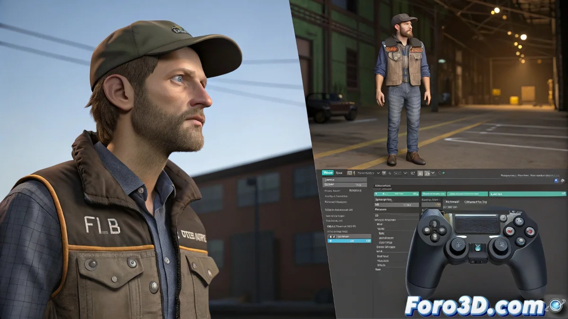
Task: Switch to the tab right of the green tab
Action: (339, 173)
